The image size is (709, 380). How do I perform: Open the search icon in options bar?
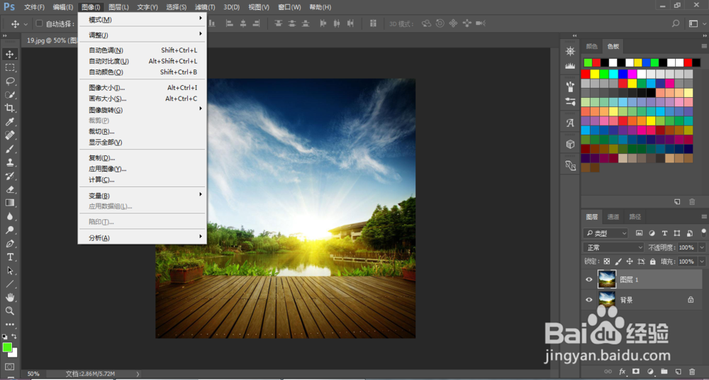click(x=676, y=23)
